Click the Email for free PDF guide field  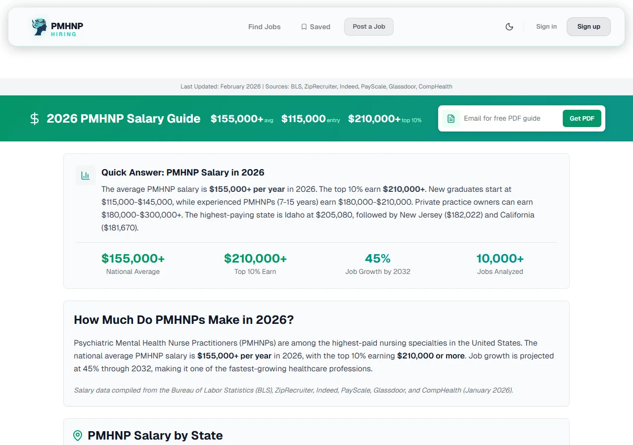[510, 119]
